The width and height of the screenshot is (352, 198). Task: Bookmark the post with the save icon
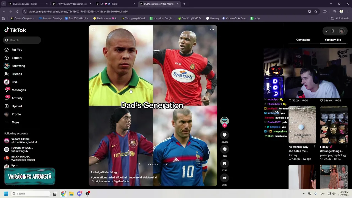click(224, 163)
